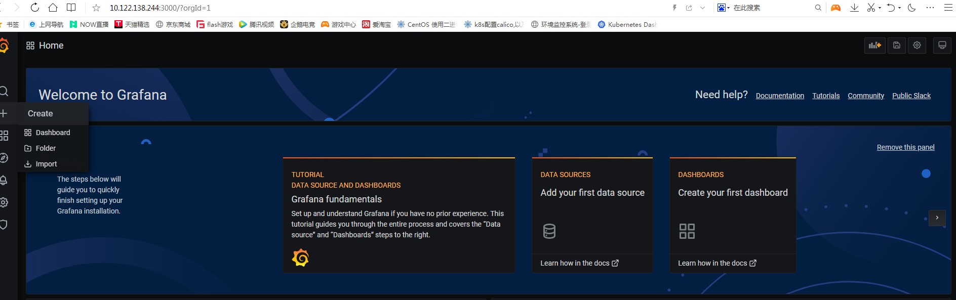Image resolution: width=956 pixels, height=300 pixels.
Task: Open the browser hamburger menu
Action: coord(948,8)
